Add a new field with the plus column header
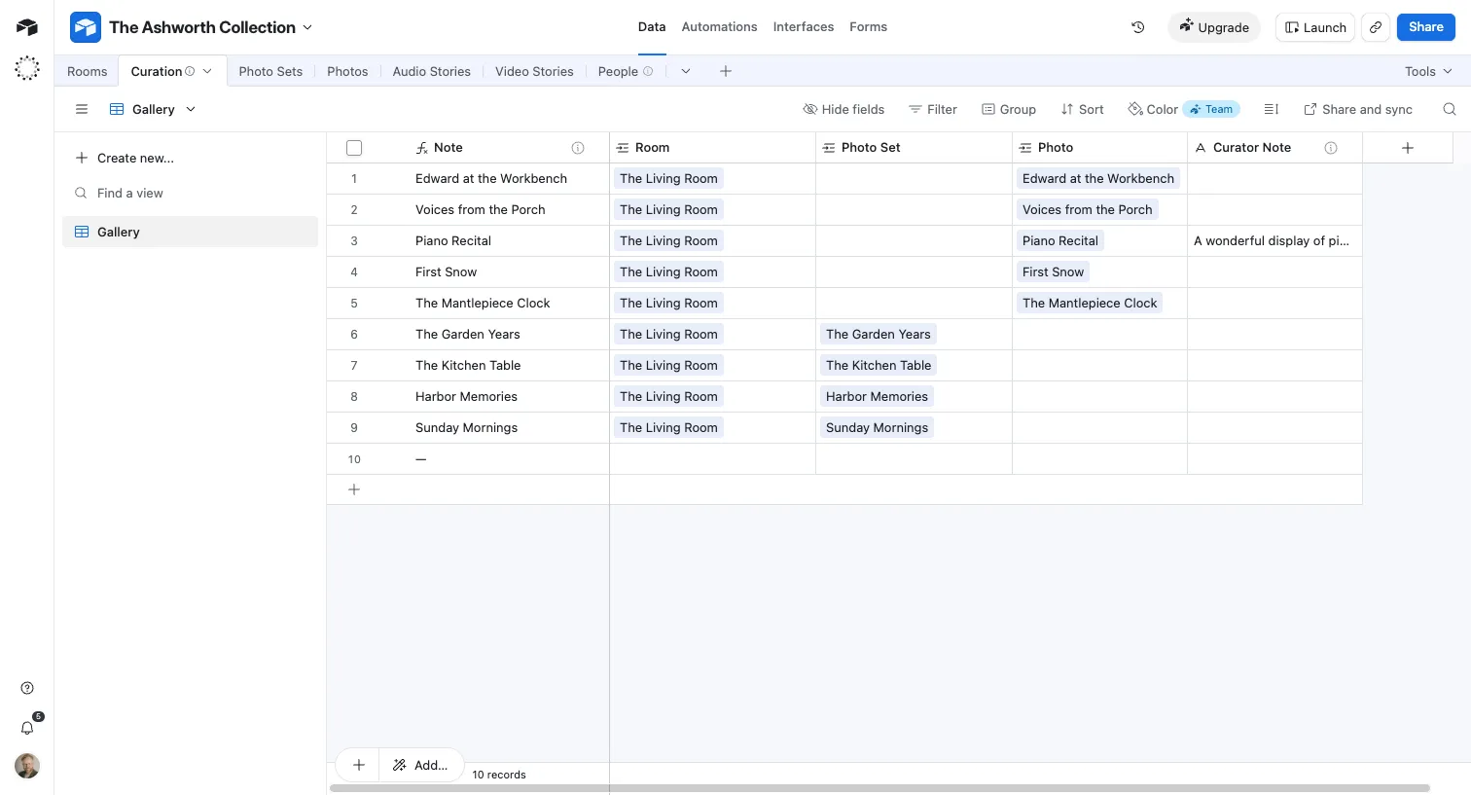 coord(1408,148)
